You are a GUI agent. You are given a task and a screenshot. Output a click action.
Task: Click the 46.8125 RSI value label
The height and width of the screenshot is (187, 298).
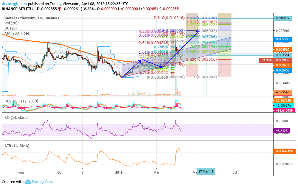[x=282, y=131]
